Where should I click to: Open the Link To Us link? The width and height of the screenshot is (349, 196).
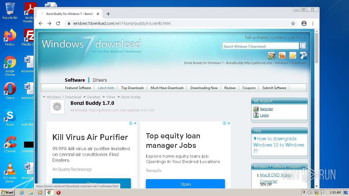(x=297, y=38)
